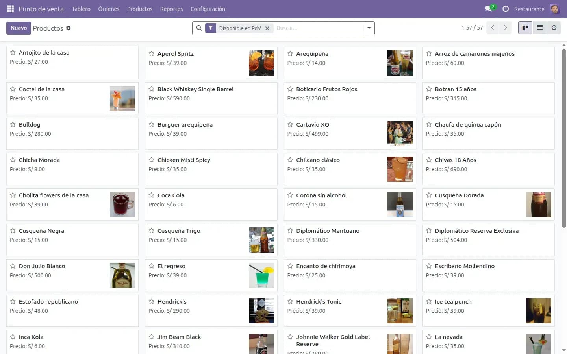Image resolution: width=567 pixels, height=354 pixels.
Task: Go to the previous page arrow
Action: pyautogui.click(x=493, y=28)
